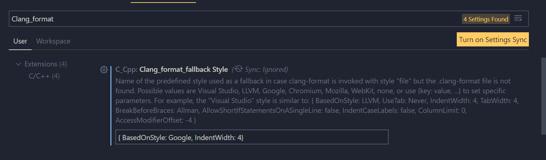This screenshot has width=546, height=160.
Task: Click the highlighted editor tab underline at top
Action: coord(163,2)
